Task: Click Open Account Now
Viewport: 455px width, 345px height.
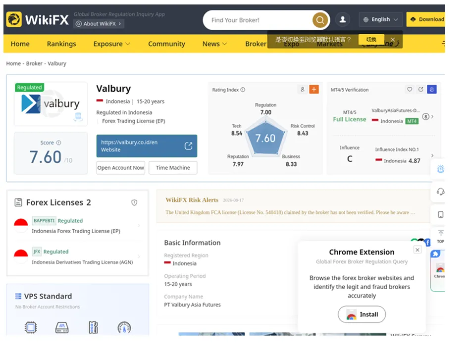Action: [x=121, y=168]
